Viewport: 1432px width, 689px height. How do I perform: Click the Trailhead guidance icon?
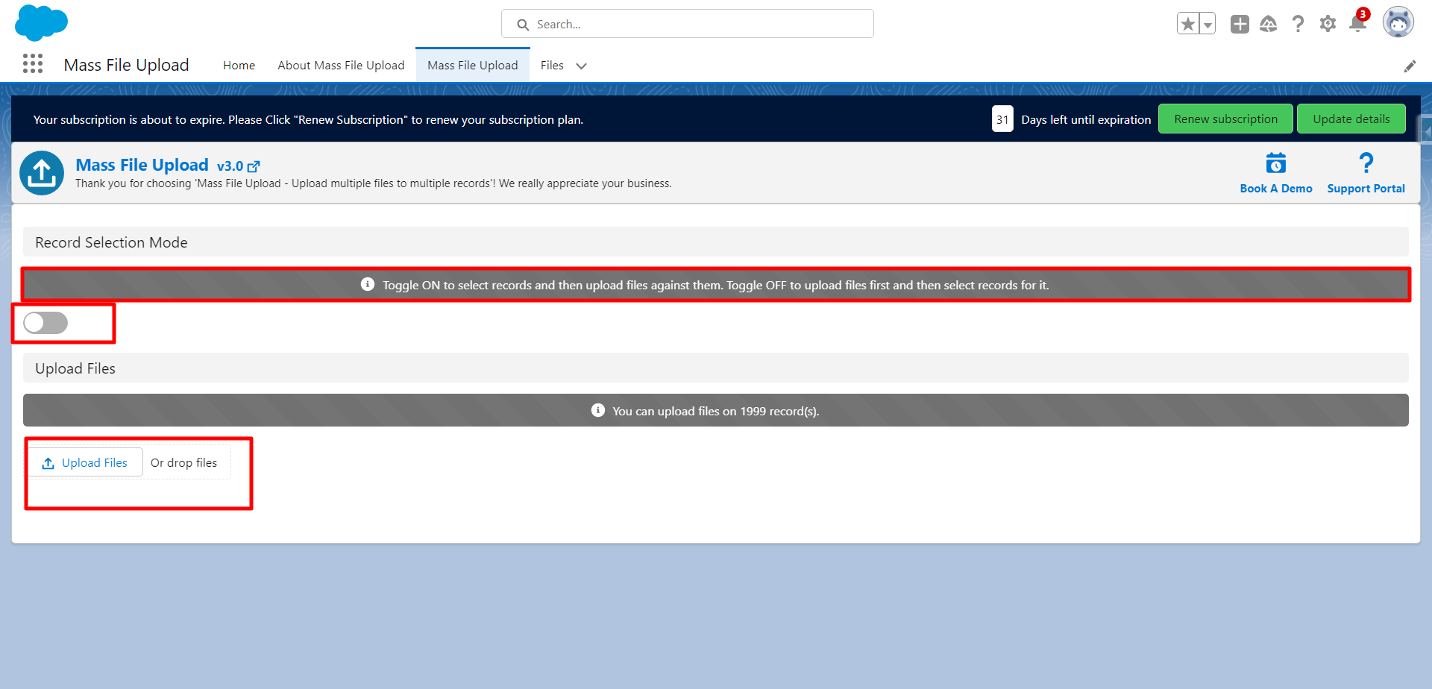coord(1269,24)
